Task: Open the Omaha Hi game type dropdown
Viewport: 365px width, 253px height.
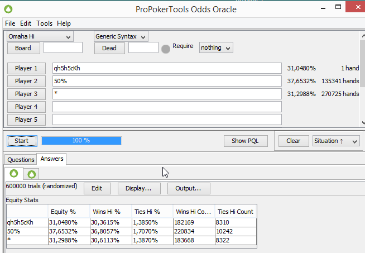Action: 40,36
